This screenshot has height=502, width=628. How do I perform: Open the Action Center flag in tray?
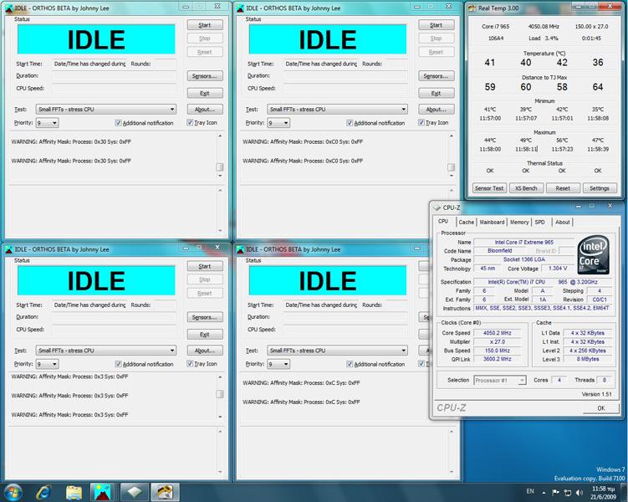tap(555, 493)
